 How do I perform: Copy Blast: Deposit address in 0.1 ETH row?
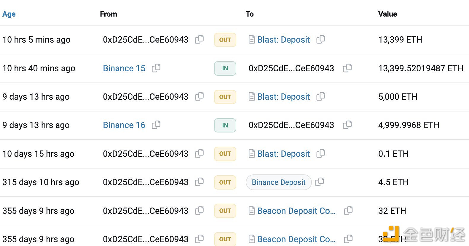321,153
